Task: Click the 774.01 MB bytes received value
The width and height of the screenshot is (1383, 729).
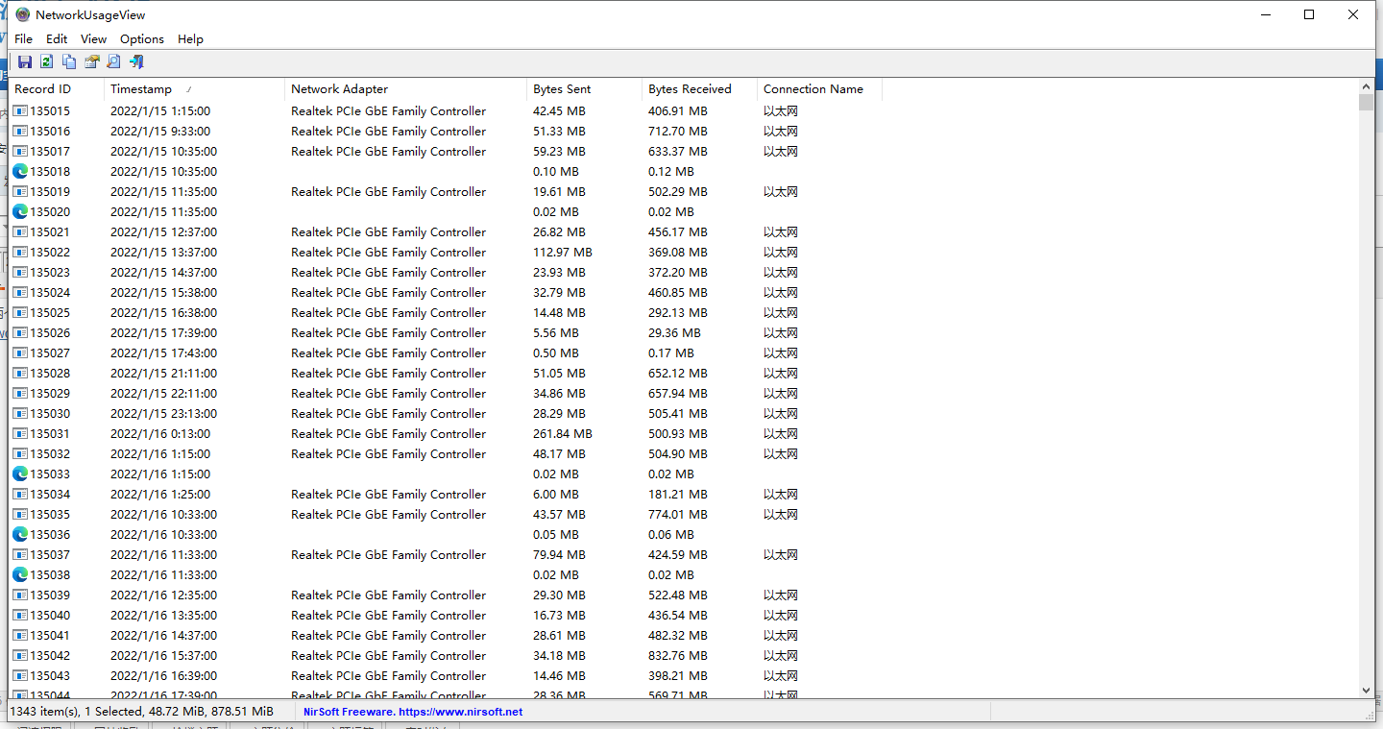Action: pyautogui.click(x=678, y=514)
